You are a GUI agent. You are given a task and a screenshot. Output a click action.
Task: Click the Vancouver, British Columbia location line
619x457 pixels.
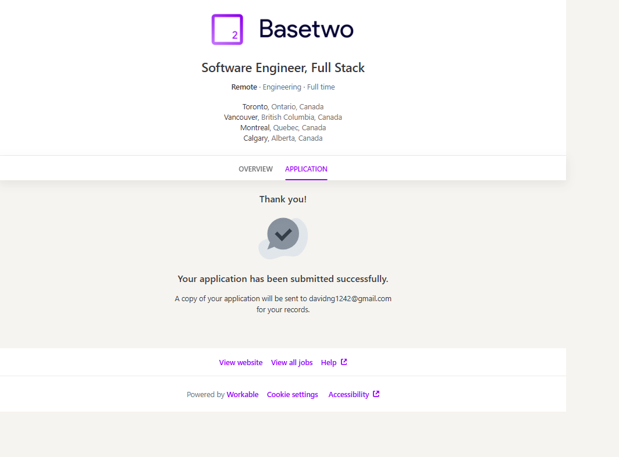[283, 117]
